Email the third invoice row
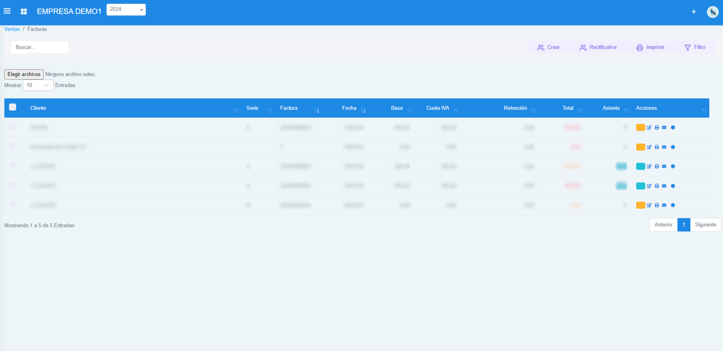This screenshot has height=351, width=723. coord(664,166)
